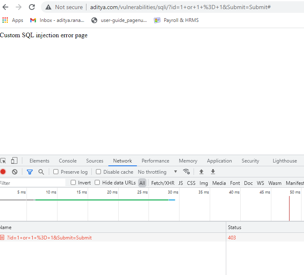The width and height of the screenshot is (304, 275).
Task: Filter requests by Doc
Action: (248, 183)
